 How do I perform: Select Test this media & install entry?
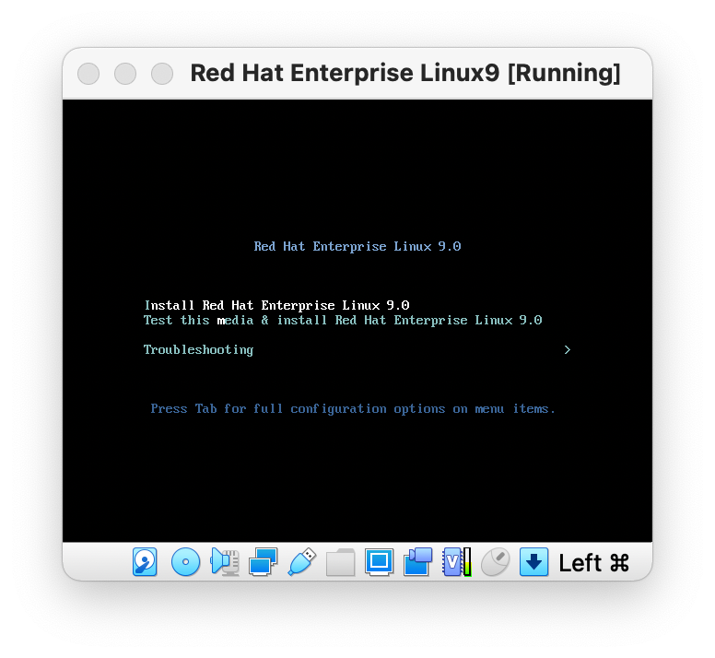pyautogui.click(x=343, y=320)
